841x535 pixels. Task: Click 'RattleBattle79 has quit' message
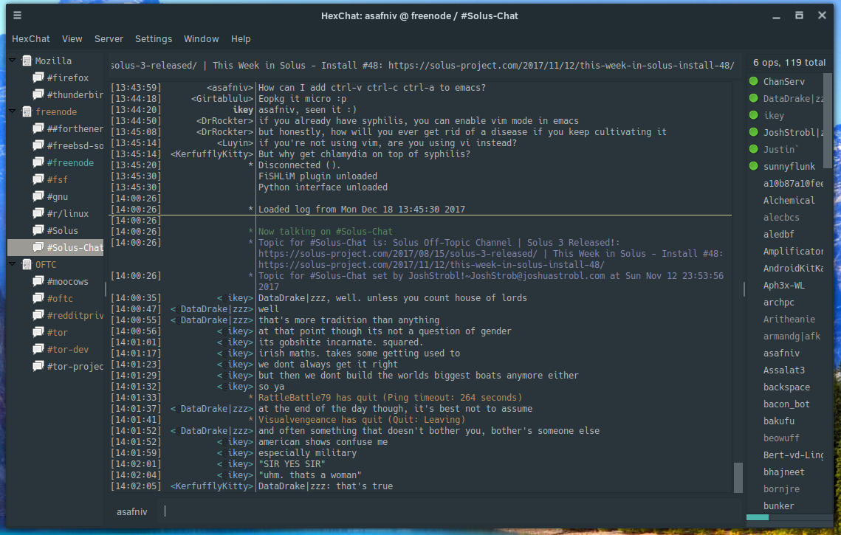tap(390, 398)
